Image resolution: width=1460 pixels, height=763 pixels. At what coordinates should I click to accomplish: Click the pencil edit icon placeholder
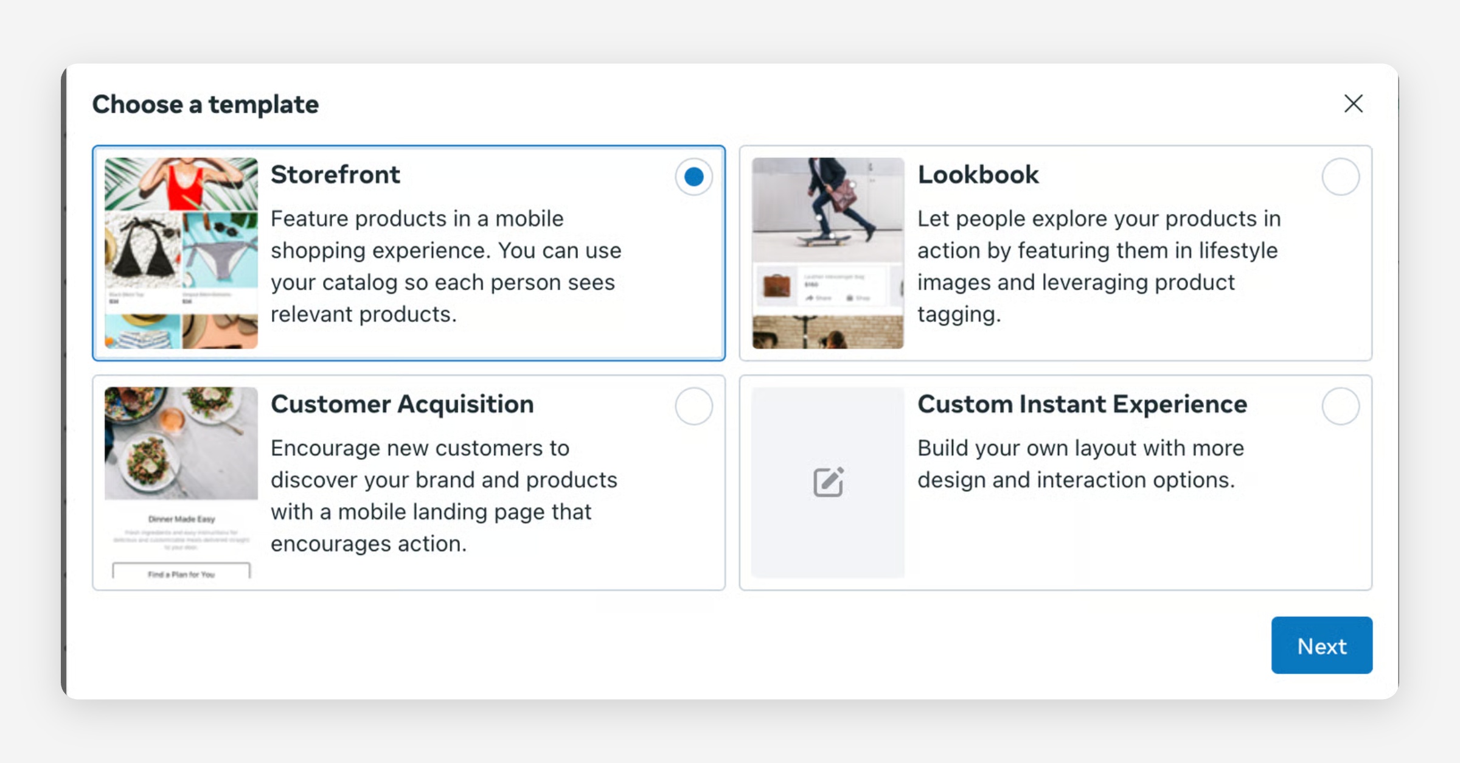828,482
